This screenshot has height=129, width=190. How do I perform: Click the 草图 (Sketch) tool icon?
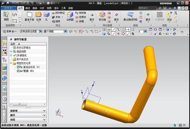6,16
